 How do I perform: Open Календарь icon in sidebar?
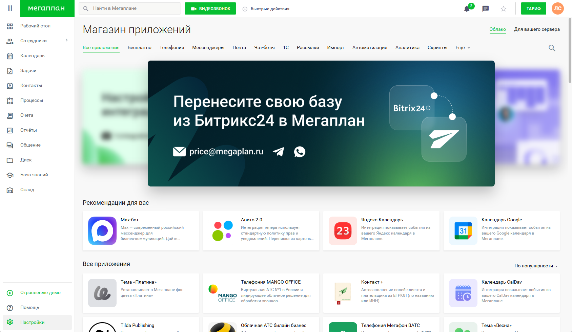coord(10,56)
